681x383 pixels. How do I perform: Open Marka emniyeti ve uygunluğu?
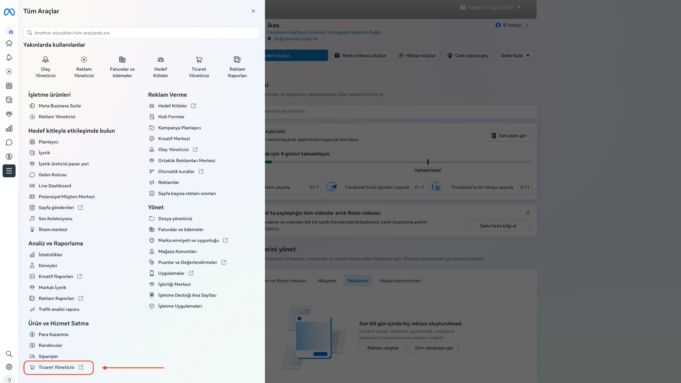pos(188,240)
